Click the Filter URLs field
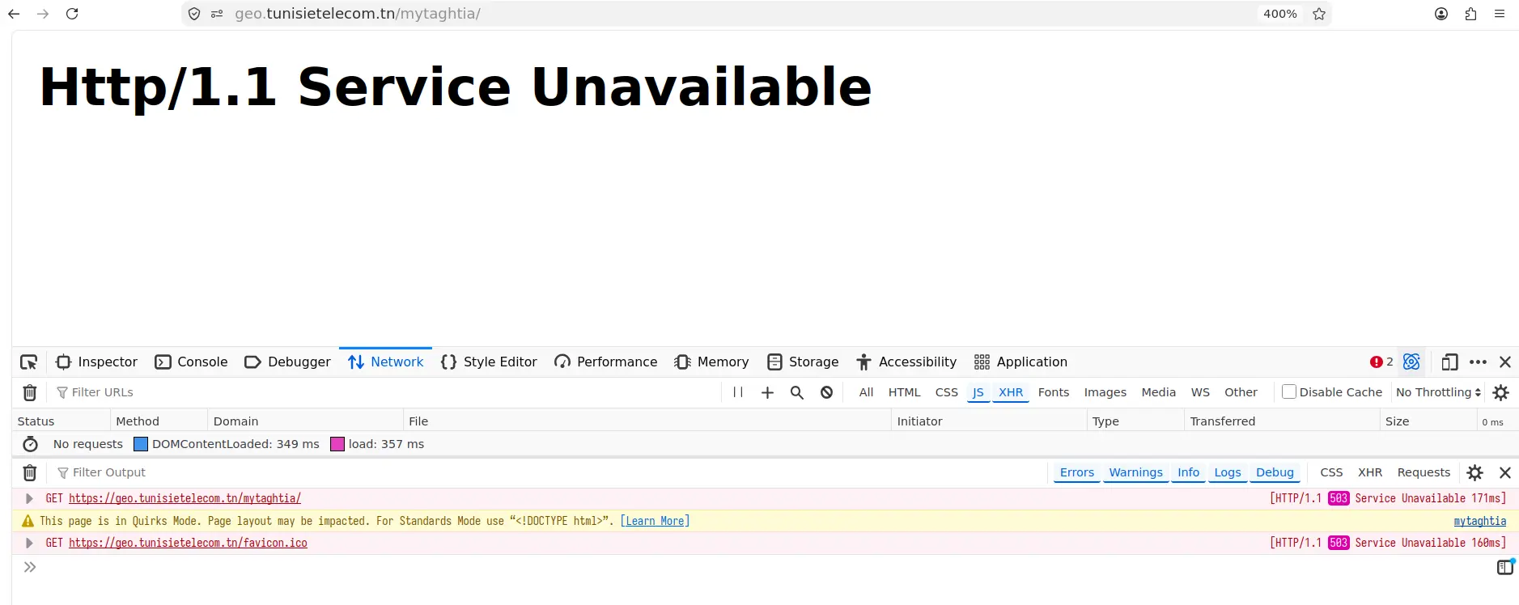Image resolution: width=1519 pixels, height=605 pixels. pos(384,392)
